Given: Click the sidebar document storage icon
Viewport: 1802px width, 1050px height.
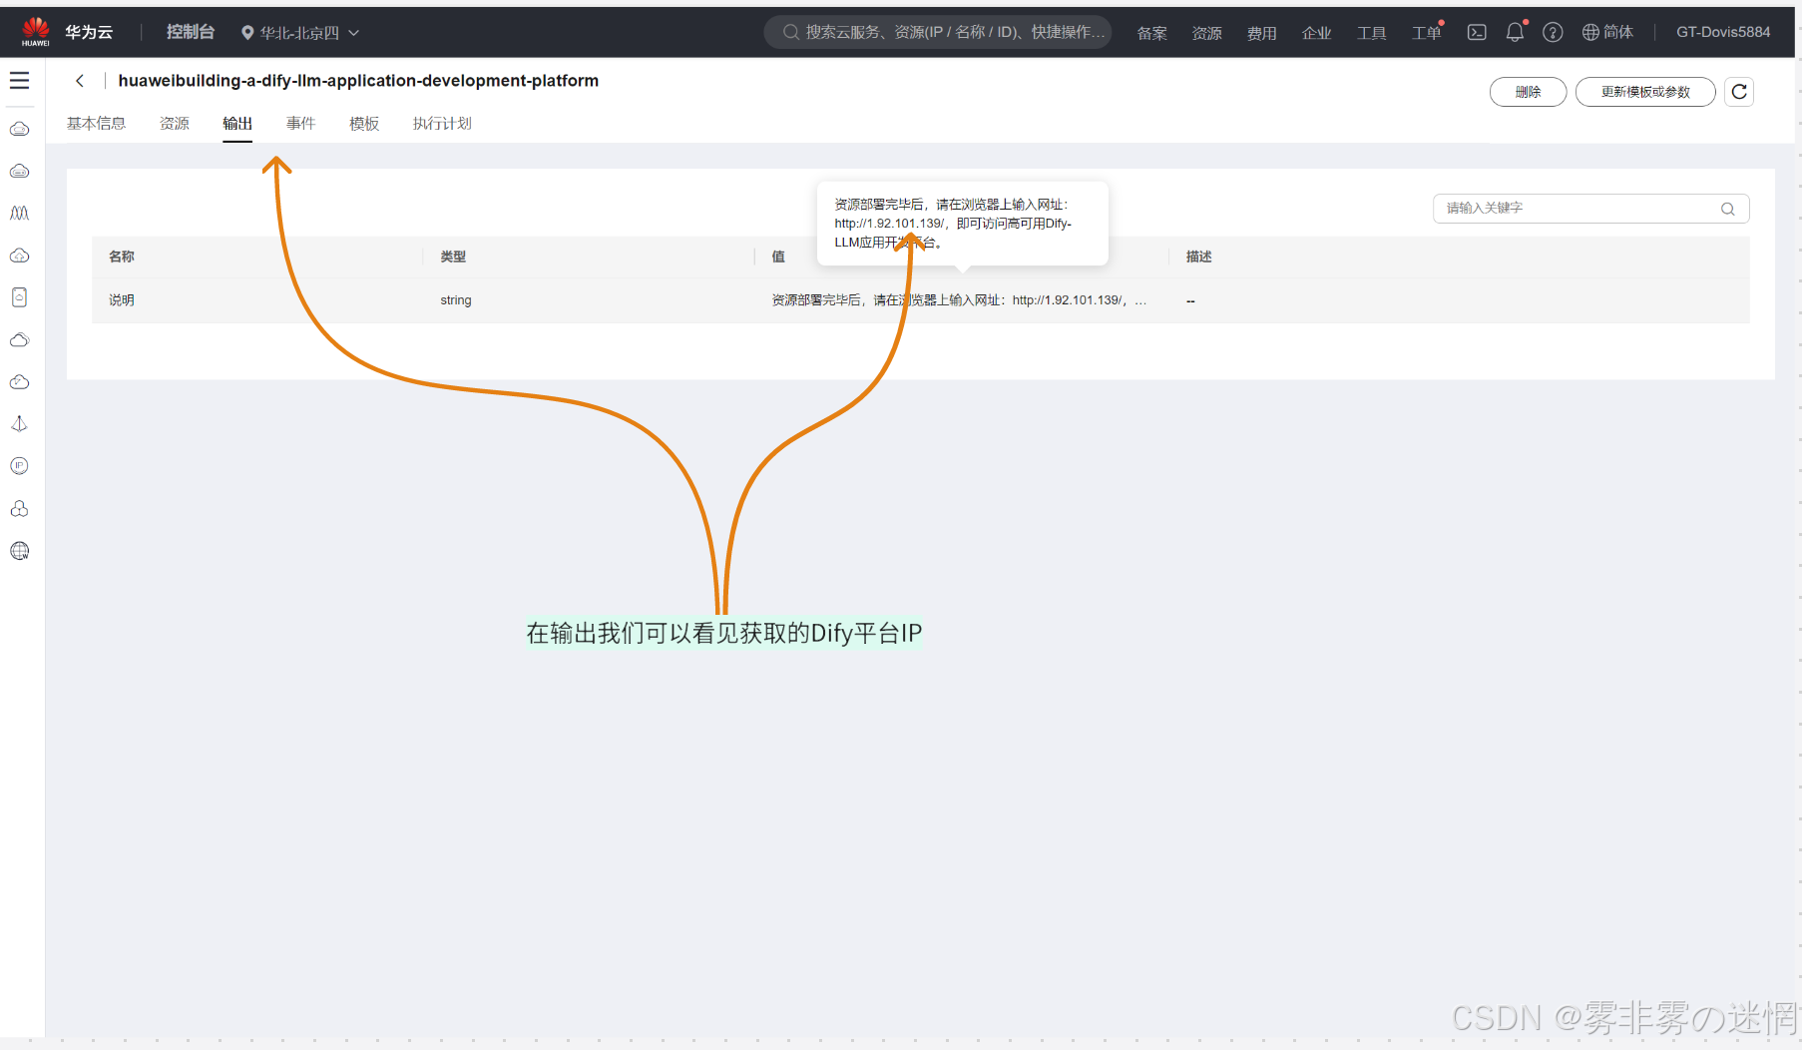Looking at the screenshot, I should 19,297.
